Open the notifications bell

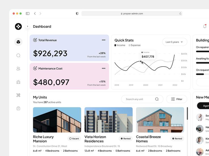tap(205, 26)
